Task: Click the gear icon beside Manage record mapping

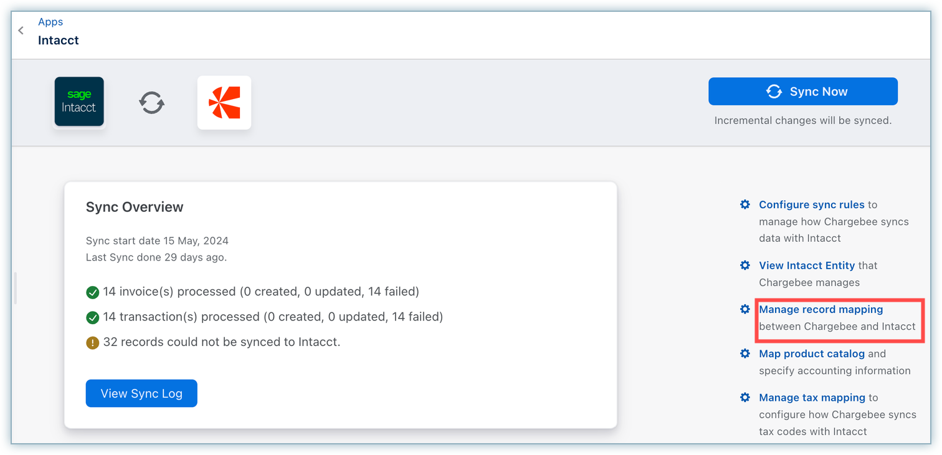Action: pyautogui.click(x=745, y=309)
